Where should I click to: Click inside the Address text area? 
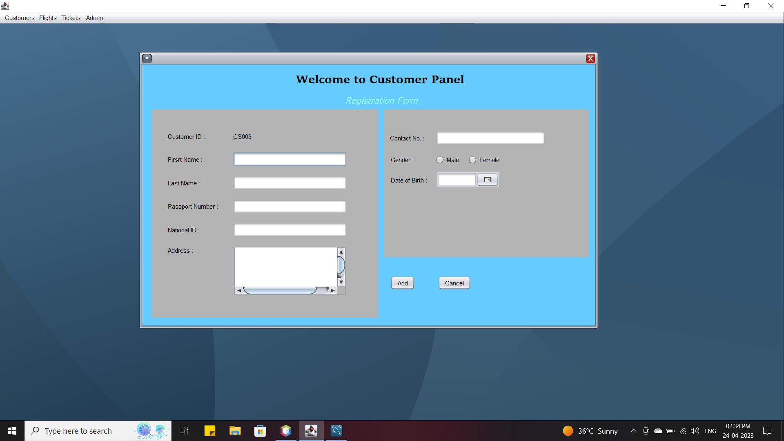click(286, 267)
